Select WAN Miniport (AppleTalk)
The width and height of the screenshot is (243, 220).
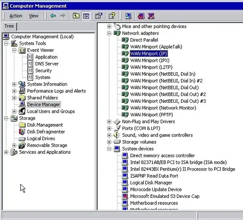coord(156,47)
